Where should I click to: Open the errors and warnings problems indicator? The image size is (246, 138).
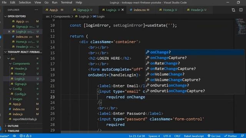coord(25,136)
